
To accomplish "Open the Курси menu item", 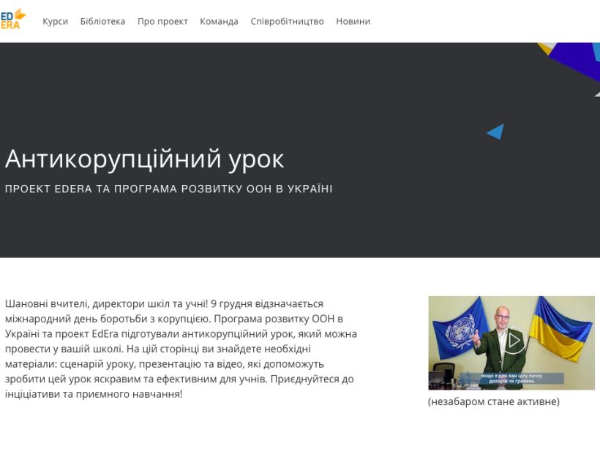I will click(x=55, y=21).
